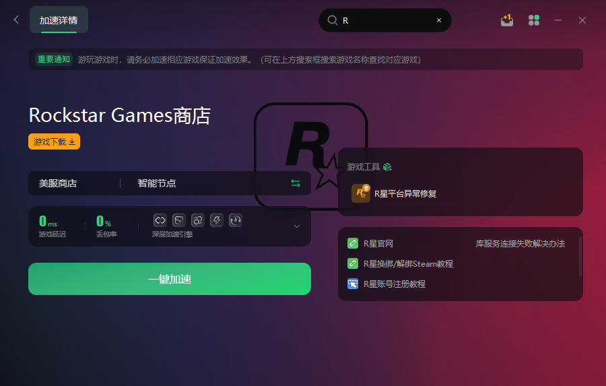Viewport: 606px width, 386px height.
Task: Click the notice text about 游玩游戏时
Action: [249, 59]
